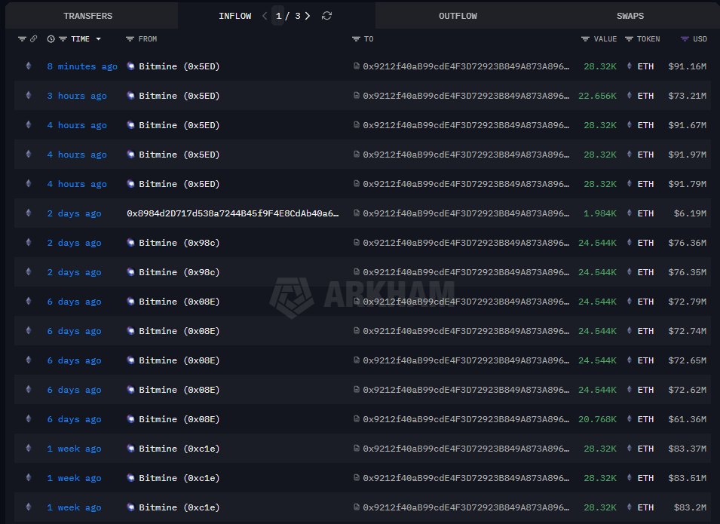Click ETH token icon in $91.97M row
The height and width of the screenshot is (524, 720).
coord(630,154)
